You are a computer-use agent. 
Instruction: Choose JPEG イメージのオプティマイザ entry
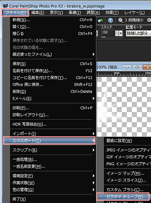[128, 150]
